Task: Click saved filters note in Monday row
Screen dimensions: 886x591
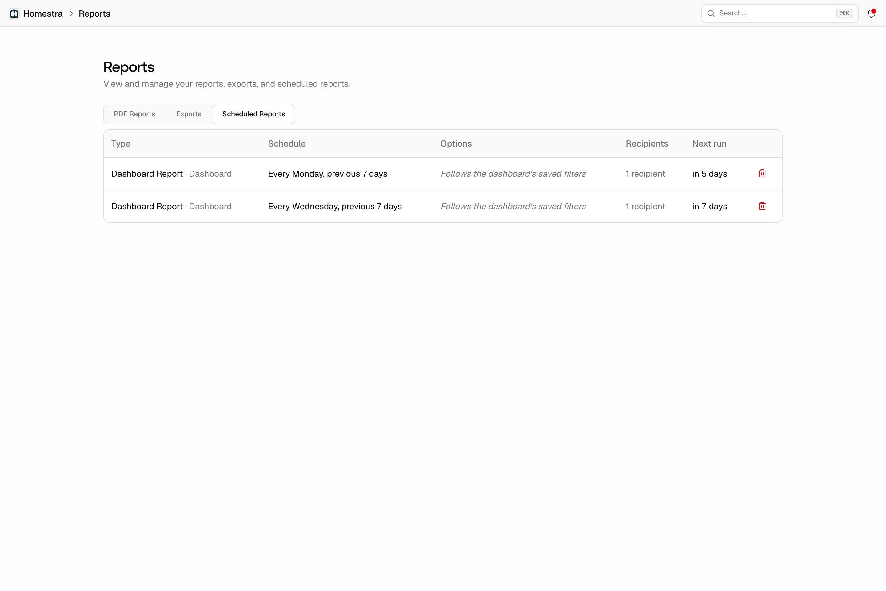Action: [x=513, y=174]
